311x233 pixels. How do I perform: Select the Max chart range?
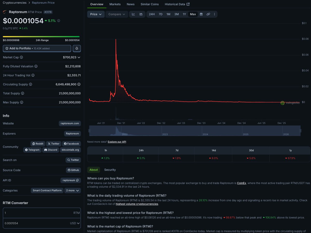(193, 14)
